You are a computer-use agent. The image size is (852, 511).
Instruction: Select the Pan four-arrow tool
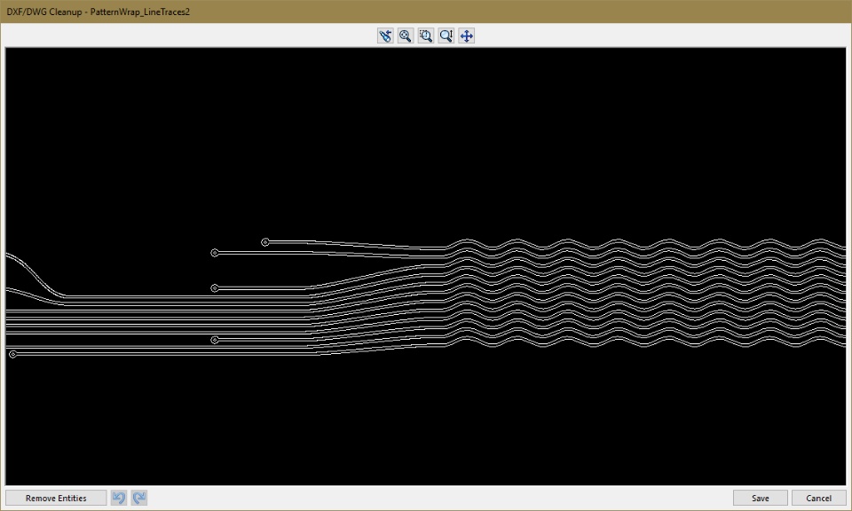pyautogui.click(x=466, y=35)
